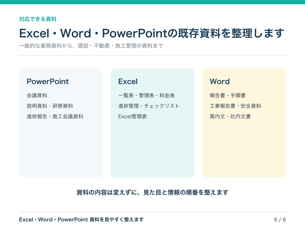Click the "Excel管理表" line
Viewport: 305px width, 229px height.
tap(132, 116)
